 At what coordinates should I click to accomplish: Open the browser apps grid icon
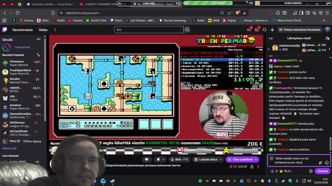coord(4,20)
